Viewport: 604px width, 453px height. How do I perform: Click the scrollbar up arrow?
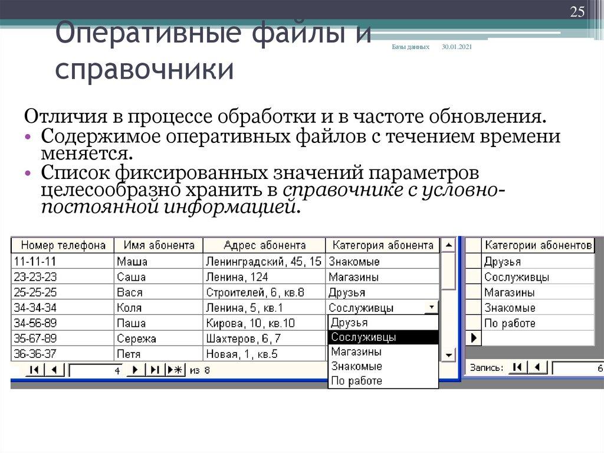tap(448, 246)
